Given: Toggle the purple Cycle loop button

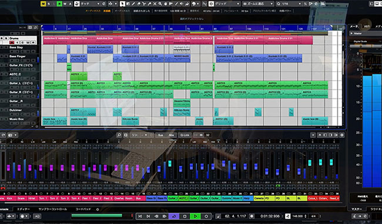Looking at the screenshot, I should click(x=174, y=216).
